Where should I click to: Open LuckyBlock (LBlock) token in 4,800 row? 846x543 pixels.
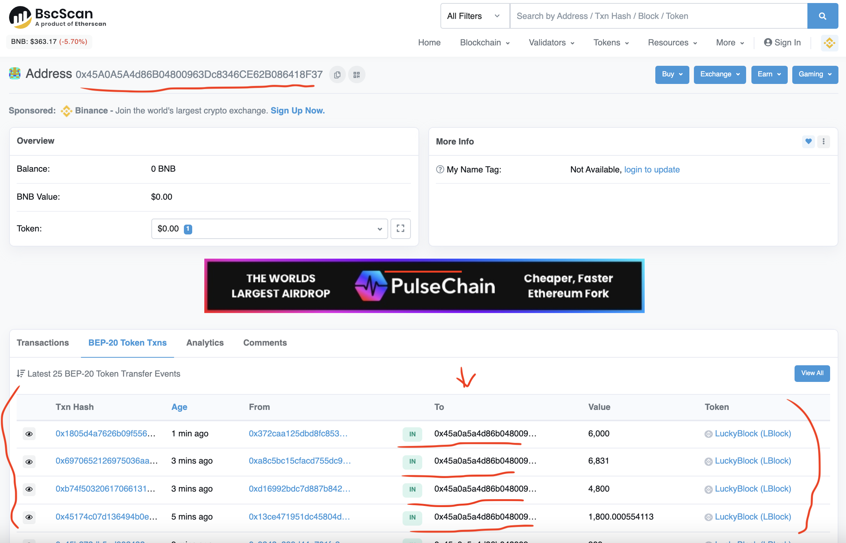753,489
